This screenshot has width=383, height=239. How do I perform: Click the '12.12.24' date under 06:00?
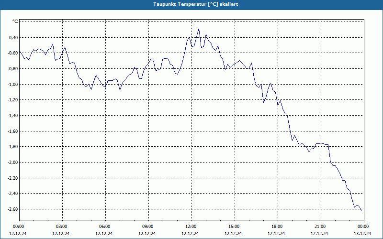point(104,233)
